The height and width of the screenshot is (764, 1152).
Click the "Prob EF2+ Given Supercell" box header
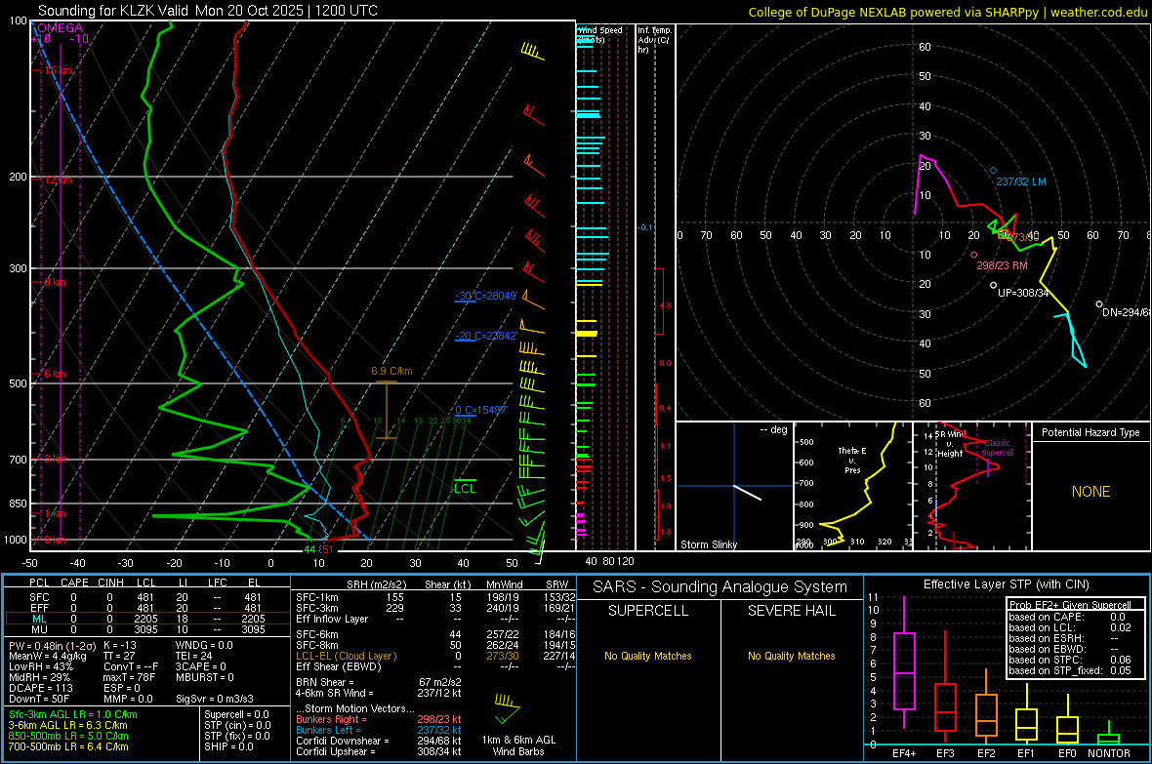click(x=1070, y=605)
